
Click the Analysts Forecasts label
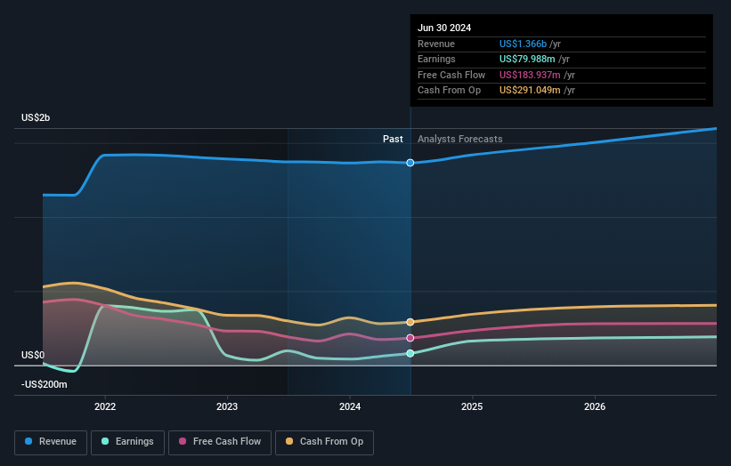coord(460,140)
